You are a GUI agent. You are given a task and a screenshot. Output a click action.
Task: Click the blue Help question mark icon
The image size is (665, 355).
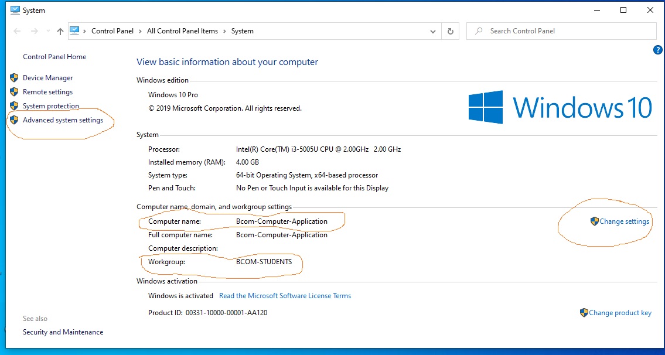pos(657,50)
